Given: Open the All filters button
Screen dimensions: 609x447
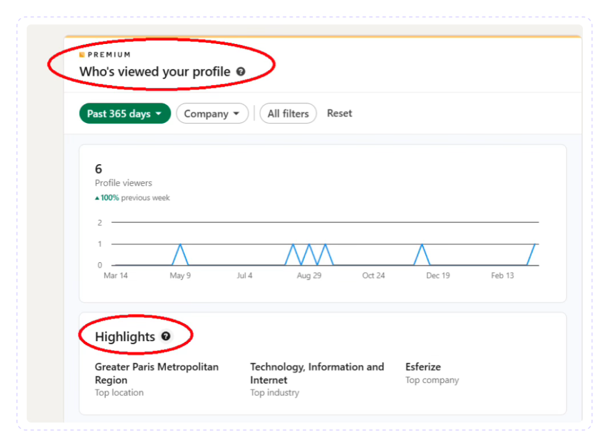Looking at the screenshot, I should click(288, 114).
